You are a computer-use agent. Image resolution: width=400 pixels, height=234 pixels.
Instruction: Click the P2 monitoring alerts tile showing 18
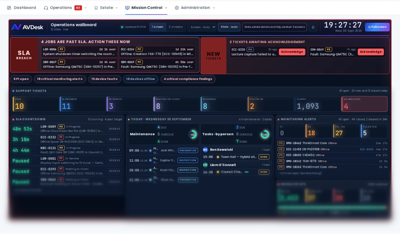coord(318,131)
